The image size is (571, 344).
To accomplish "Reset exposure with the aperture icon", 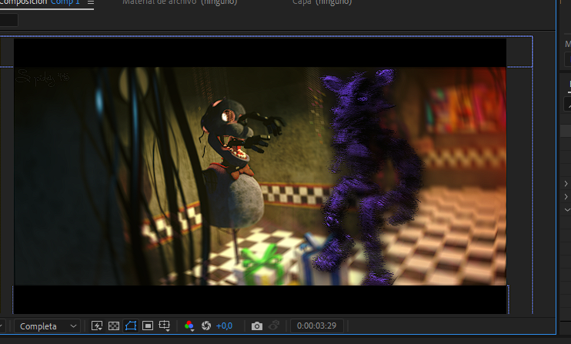I will (x=206, y=326).
